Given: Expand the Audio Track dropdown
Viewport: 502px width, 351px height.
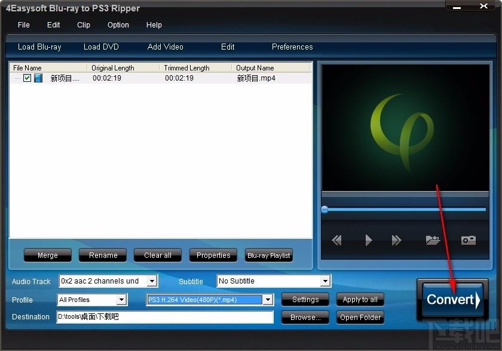Looking at the screenshot, I should (x=152, y=281).
